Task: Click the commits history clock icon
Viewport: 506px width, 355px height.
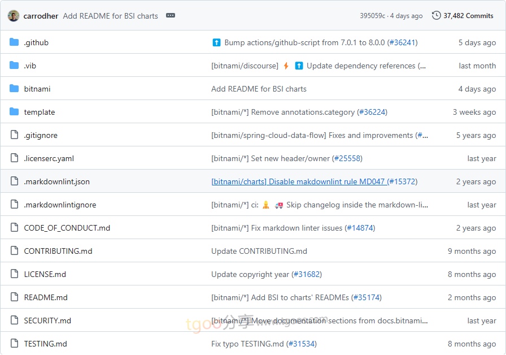Action: [x=437, y=16]
